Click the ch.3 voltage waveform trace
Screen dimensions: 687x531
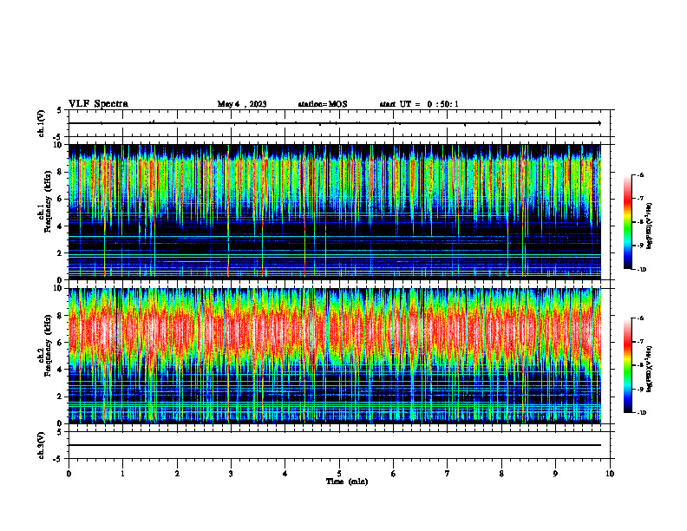tap(335, 445)
